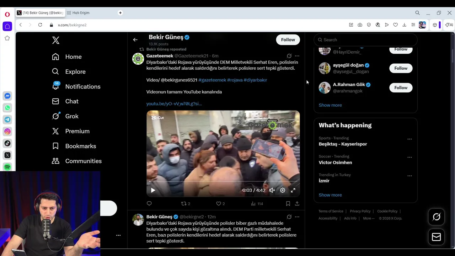This screenshot has width=455, height=256.
Task: Ask Grok about Gazeteemek post
Action: 289,56
